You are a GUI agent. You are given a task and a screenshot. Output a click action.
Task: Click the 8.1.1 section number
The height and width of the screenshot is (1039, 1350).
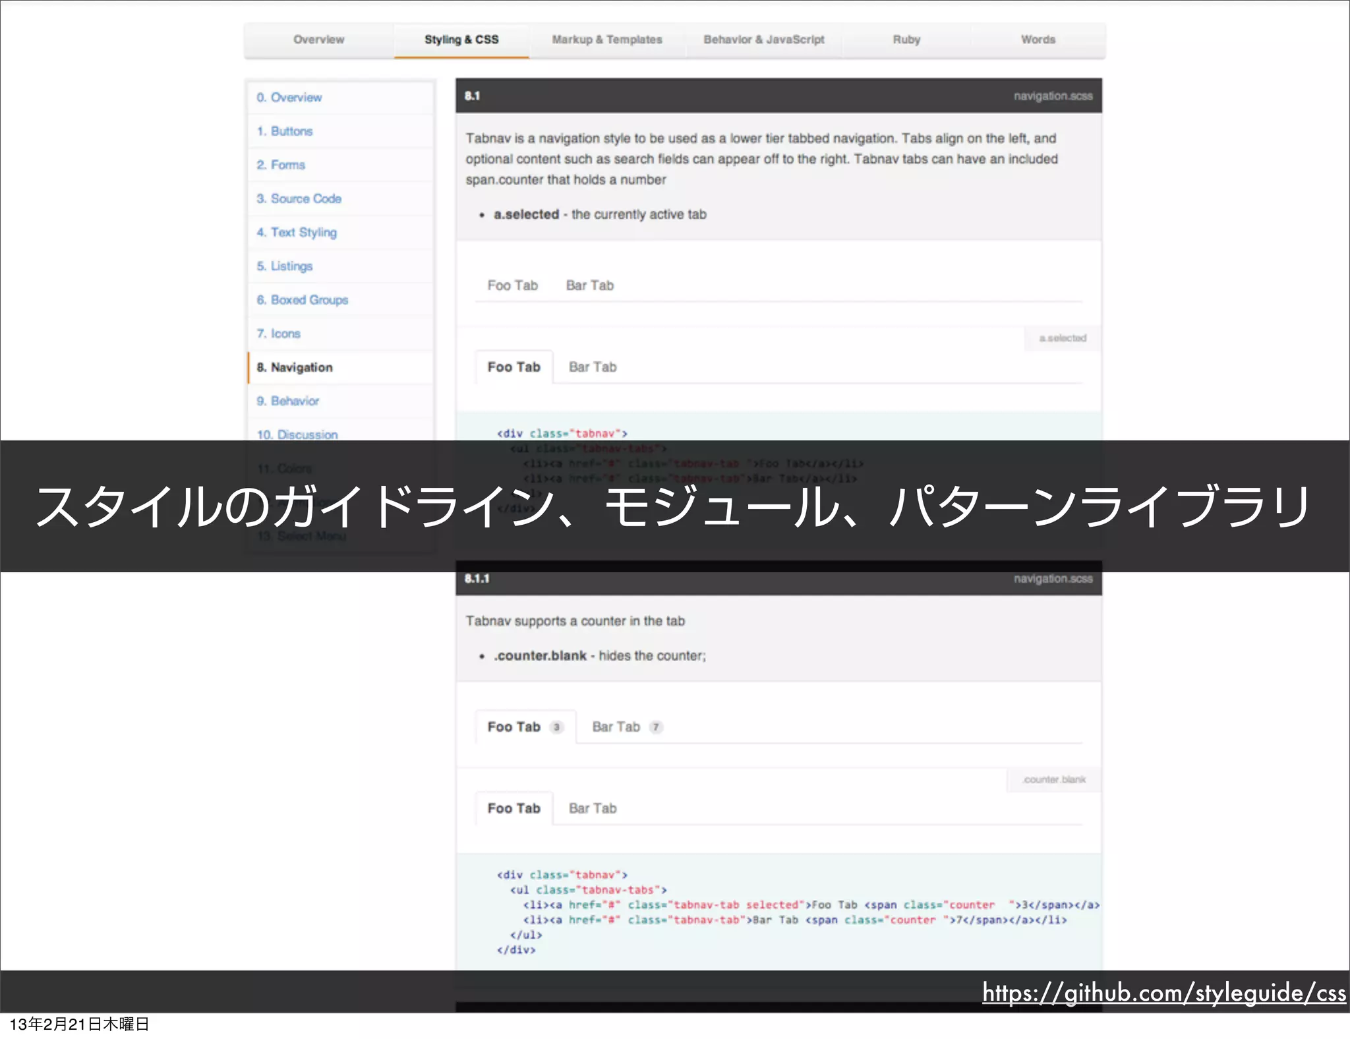click(x=477, y=579)
